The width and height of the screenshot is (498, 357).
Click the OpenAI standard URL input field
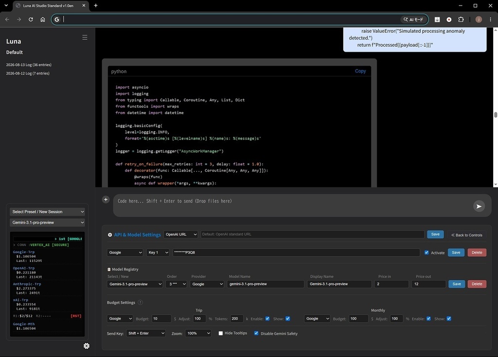tap(312, 234)
